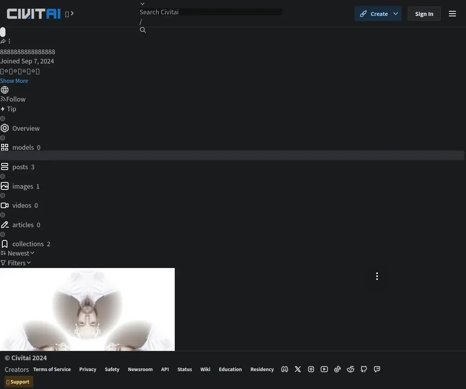The height and width of the screenshot is (389, 466).
Task: Open the Privacy footer link
Action: click(88, 369)
